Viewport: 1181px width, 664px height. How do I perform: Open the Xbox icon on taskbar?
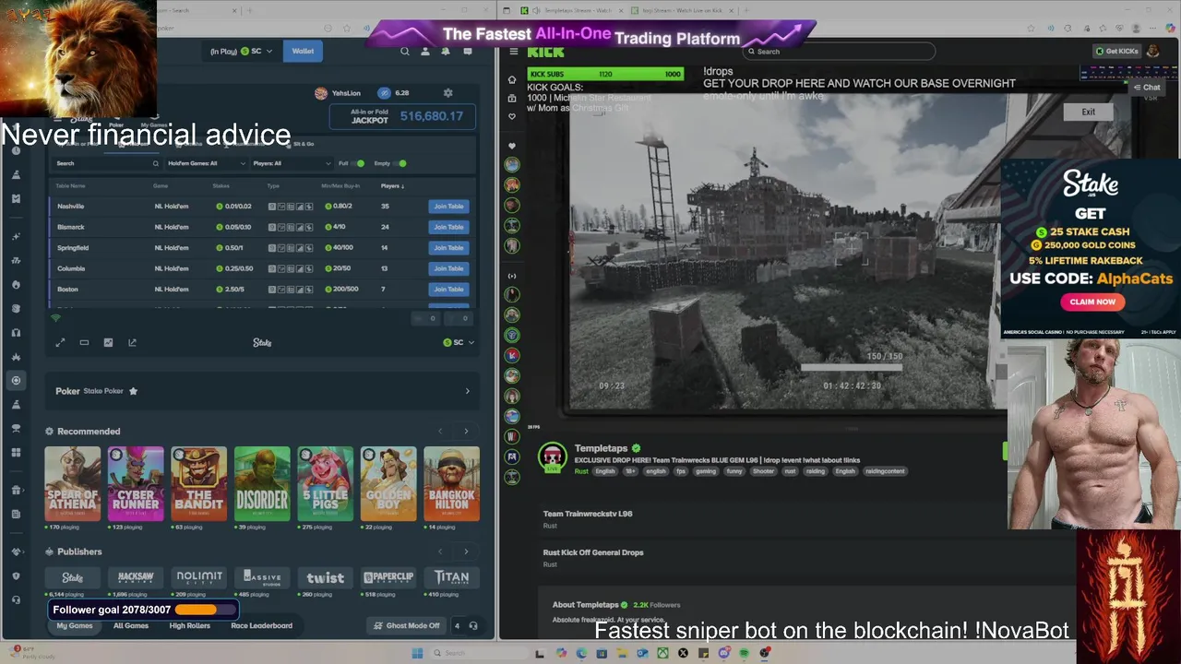(662, 653)
